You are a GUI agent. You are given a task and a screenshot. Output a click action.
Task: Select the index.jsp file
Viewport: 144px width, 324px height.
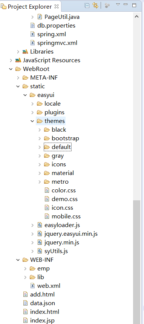(x=42, y=321)
